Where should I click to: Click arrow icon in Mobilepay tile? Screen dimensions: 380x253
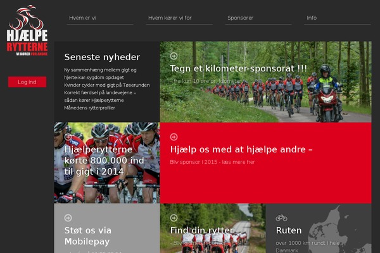point(68,218)
